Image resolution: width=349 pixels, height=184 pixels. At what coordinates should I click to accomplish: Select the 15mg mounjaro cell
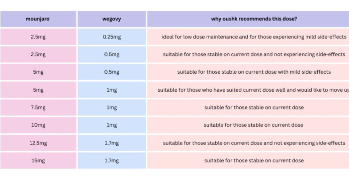[38, 160]
